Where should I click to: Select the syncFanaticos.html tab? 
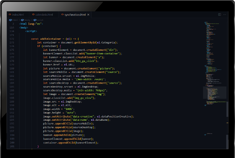tap(75, 15)
